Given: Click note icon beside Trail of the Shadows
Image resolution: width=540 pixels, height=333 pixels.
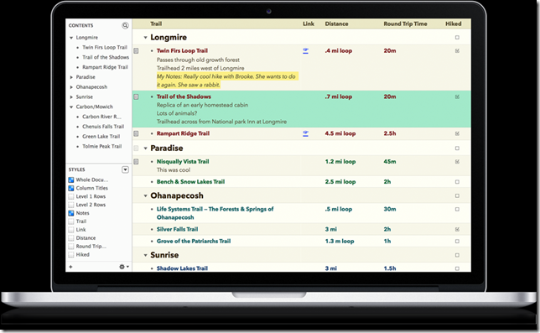Looking at the screenshot, I should (136, 96).
